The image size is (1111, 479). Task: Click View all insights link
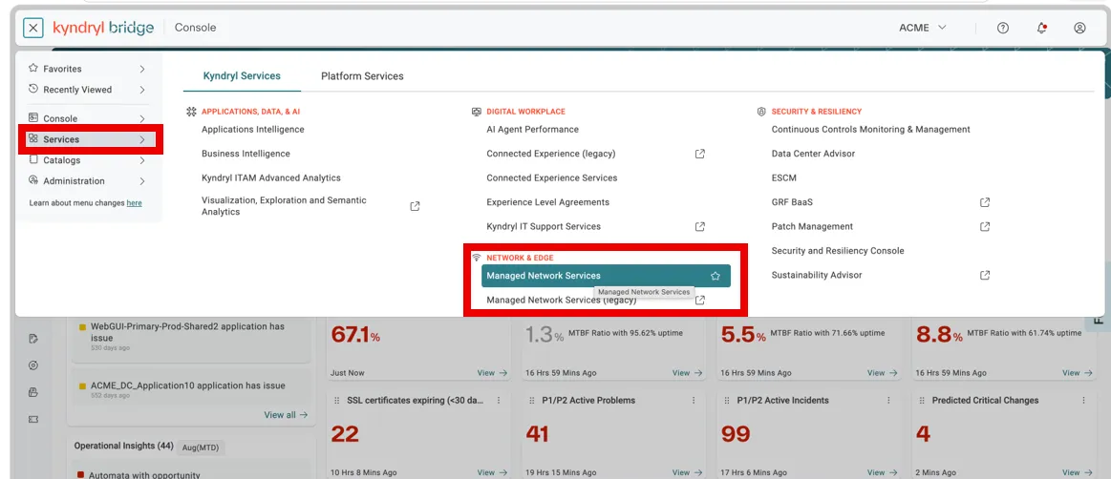tap(286, 415)
